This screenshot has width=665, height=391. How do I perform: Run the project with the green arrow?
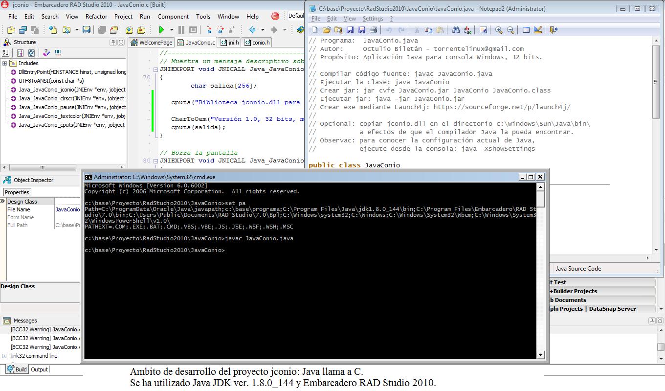pyautogui.click(x=161, y=30)
